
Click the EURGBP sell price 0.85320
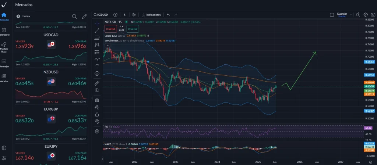click(x=25, y=121)
